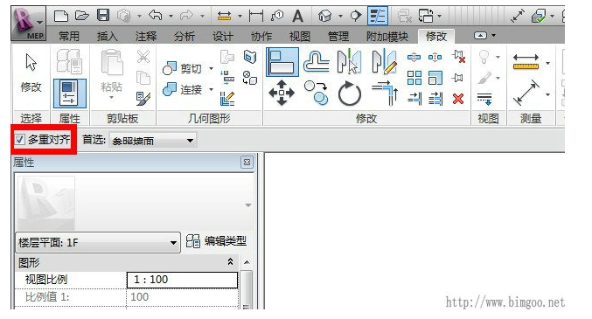Toggle the 多重对齐 checkbox
Image resolution: width=592 pixels, height=319 pixels.
[19, 140]
